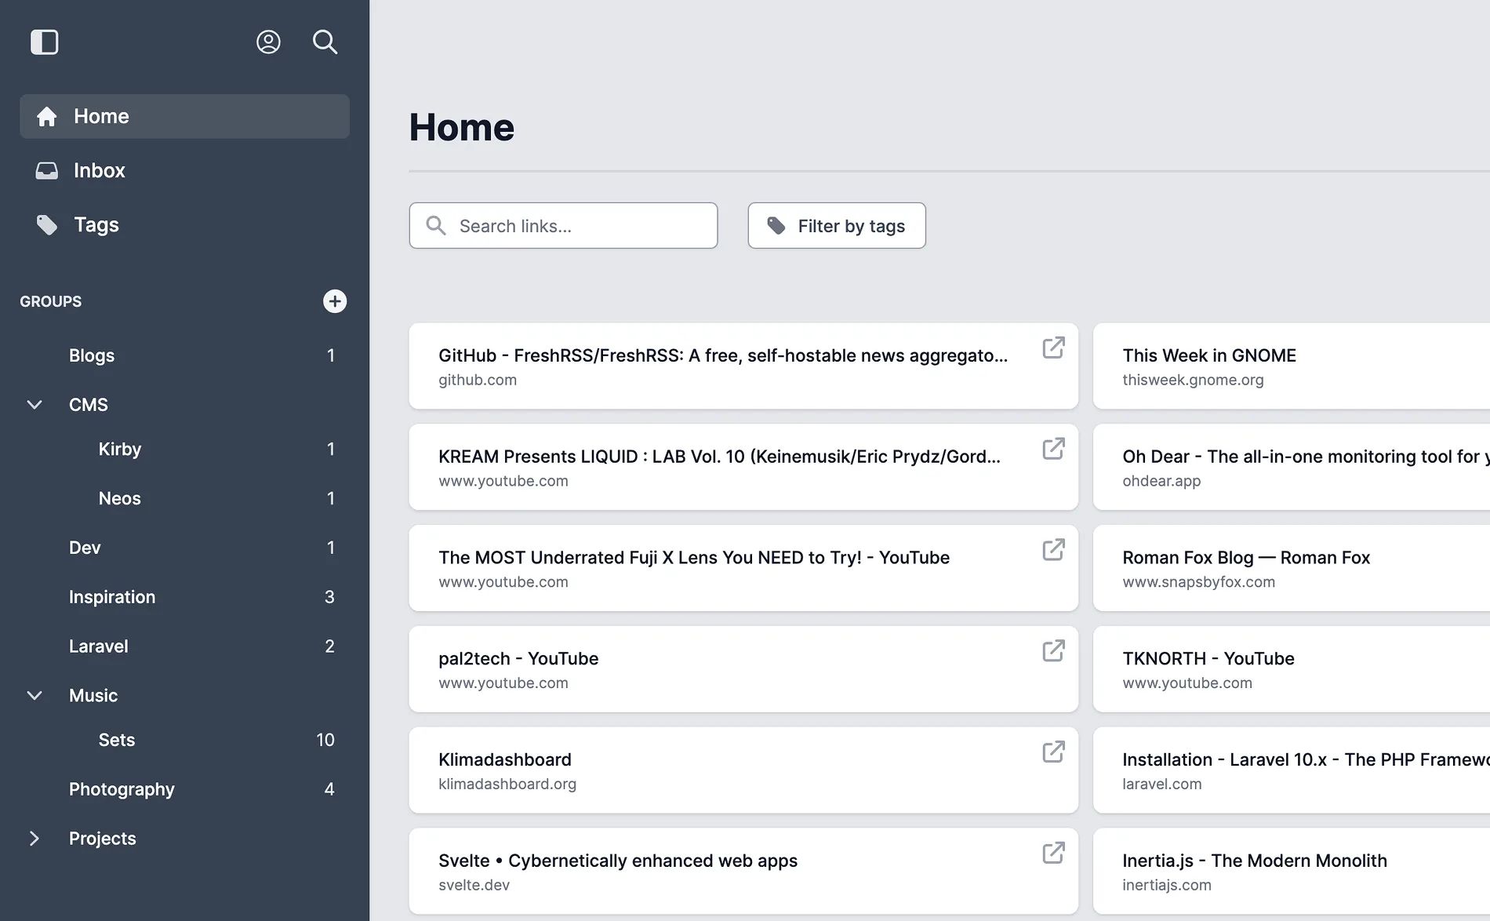The image size is (1490, 921).
Task: Open This Week in GNOME card
Action: (1292, 366)
